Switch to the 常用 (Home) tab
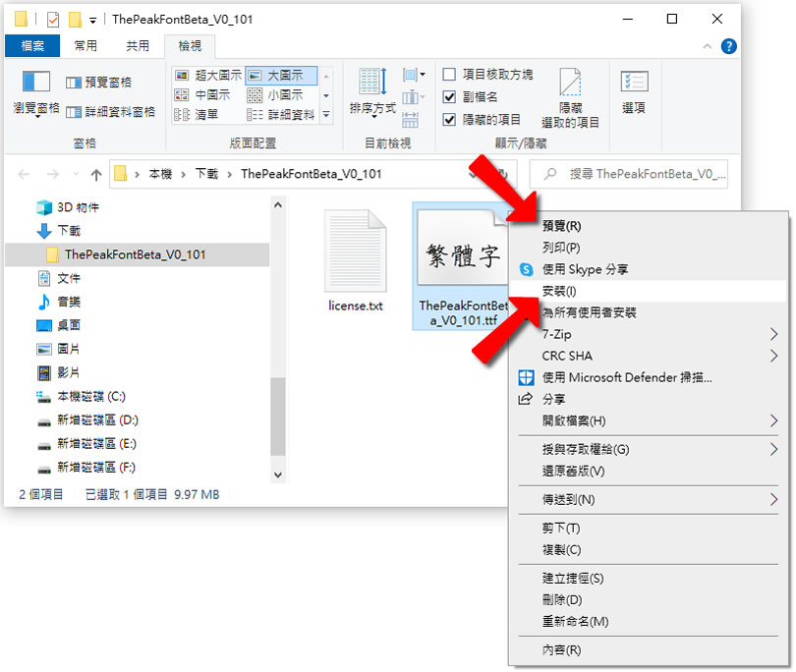796x672 pixels. point(85,45)
